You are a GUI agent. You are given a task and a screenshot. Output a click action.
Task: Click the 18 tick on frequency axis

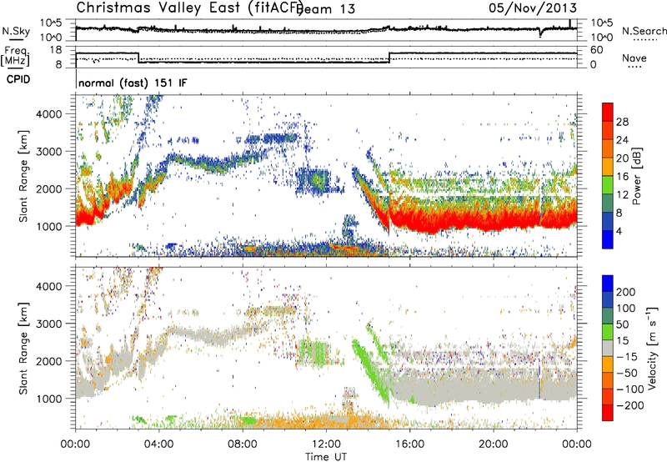pos(56,50)
